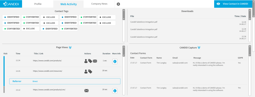Click the File column header

(132, 16)
